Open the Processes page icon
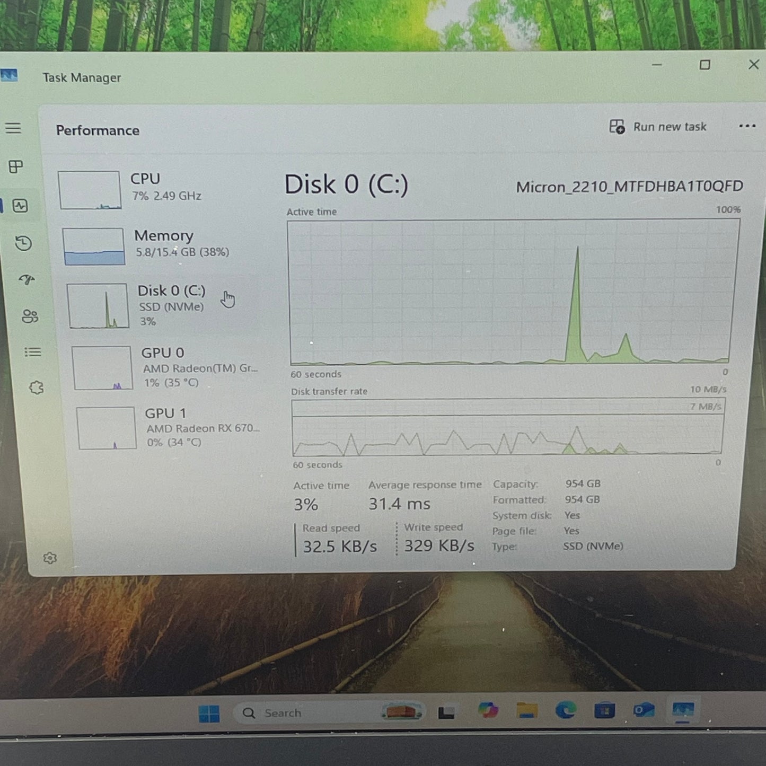Screen dimensions: 766x766 click(x=16, y=167)
